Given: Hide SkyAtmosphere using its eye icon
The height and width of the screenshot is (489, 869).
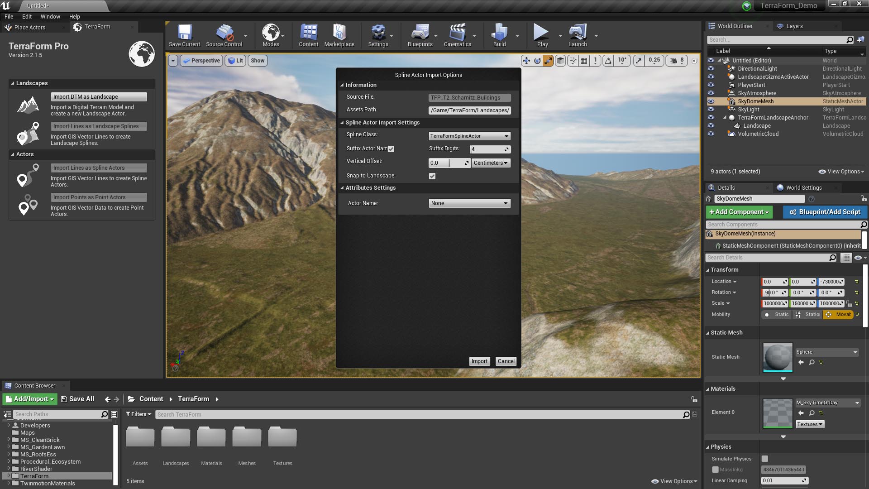Looking at the screenshot, I should click(711, 93).
